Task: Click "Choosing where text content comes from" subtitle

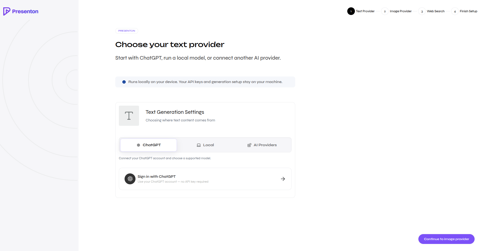Action: coord(180,120)
